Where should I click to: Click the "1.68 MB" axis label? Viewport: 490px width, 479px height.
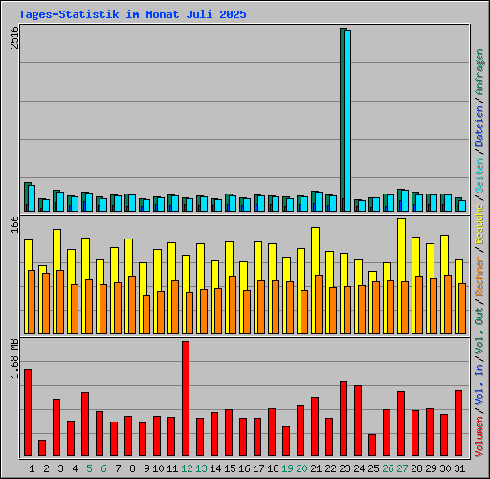click(14, 359)
